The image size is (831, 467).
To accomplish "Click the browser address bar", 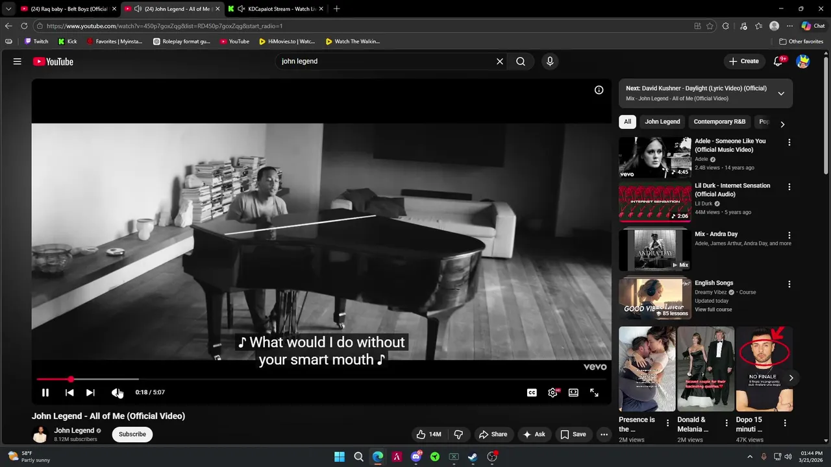I will (x=364, y=26).
